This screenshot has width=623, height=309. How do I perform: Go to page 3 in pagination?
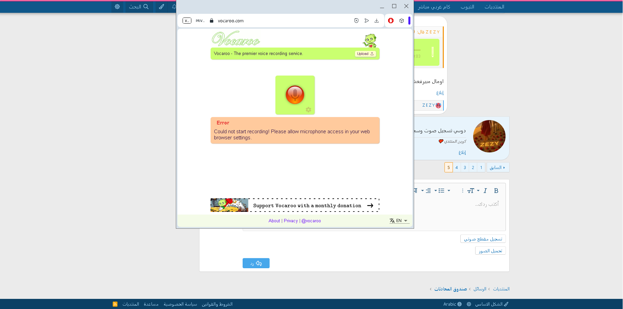pyautogui.click(x=465, y=167)
